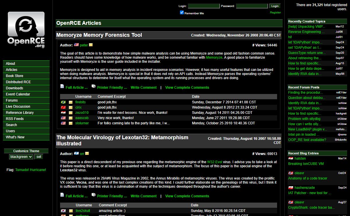
Task: Click Printer Friendly icon under Lexotan32 article
Action: point(94,195)
